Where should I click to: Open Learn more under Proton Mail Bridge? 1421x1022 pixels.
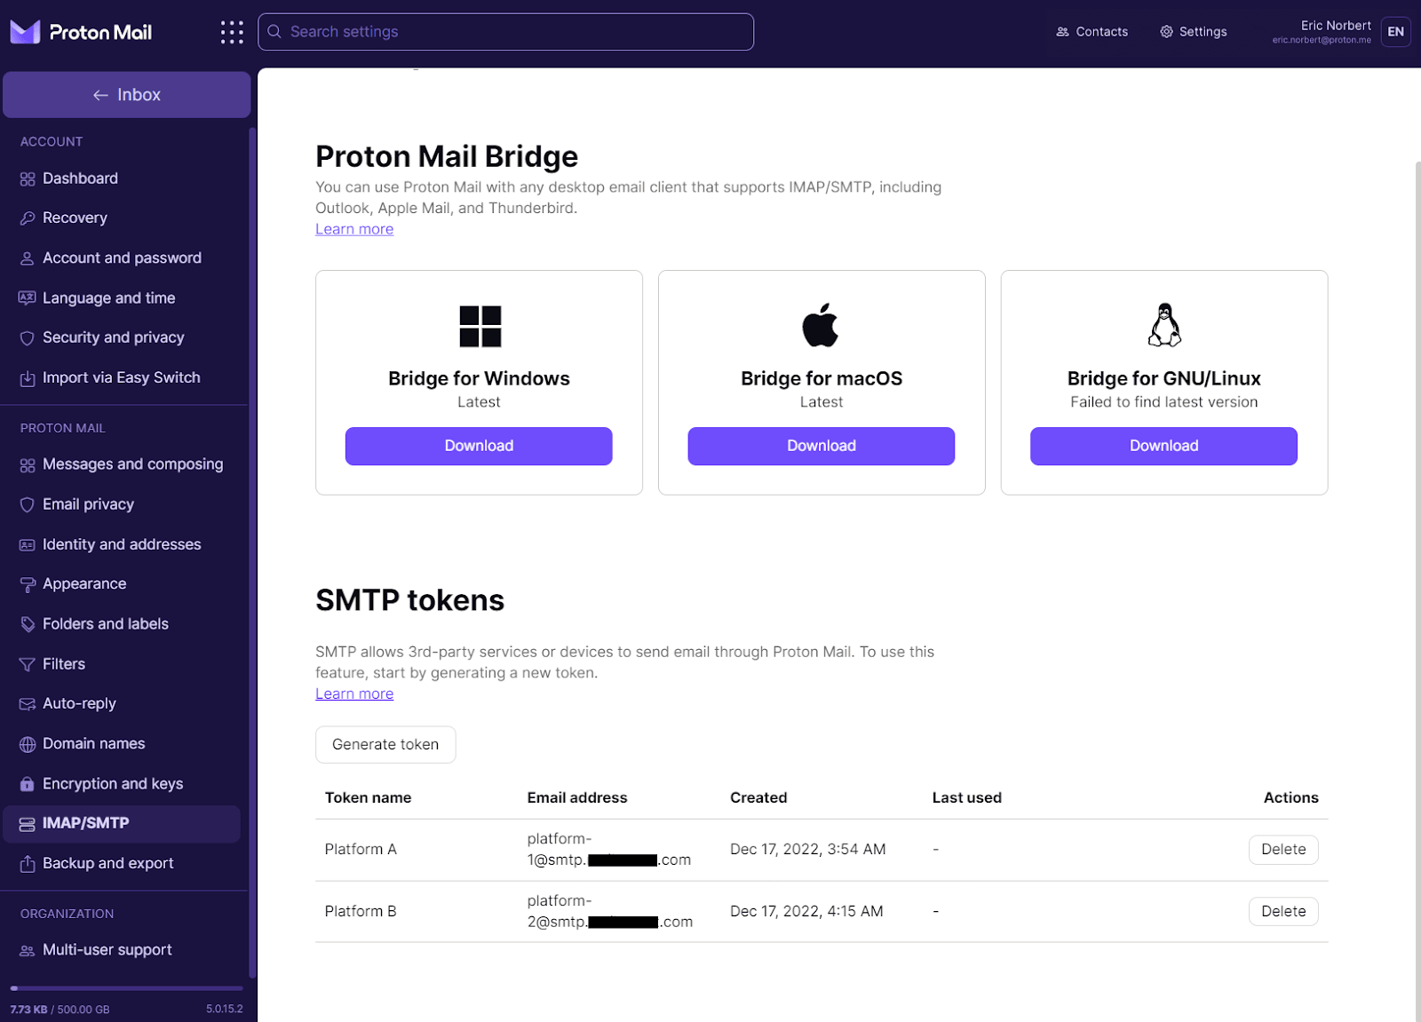point(353,228)
